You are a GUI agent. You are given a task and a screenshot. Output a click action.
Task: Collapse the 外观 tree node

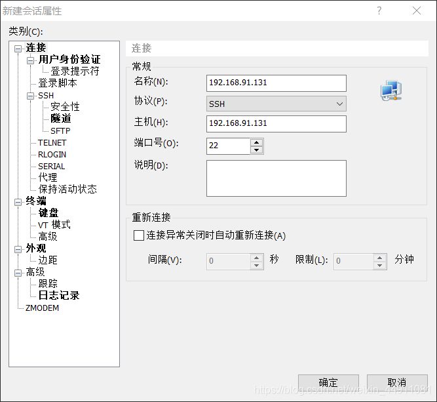(18, 249)
